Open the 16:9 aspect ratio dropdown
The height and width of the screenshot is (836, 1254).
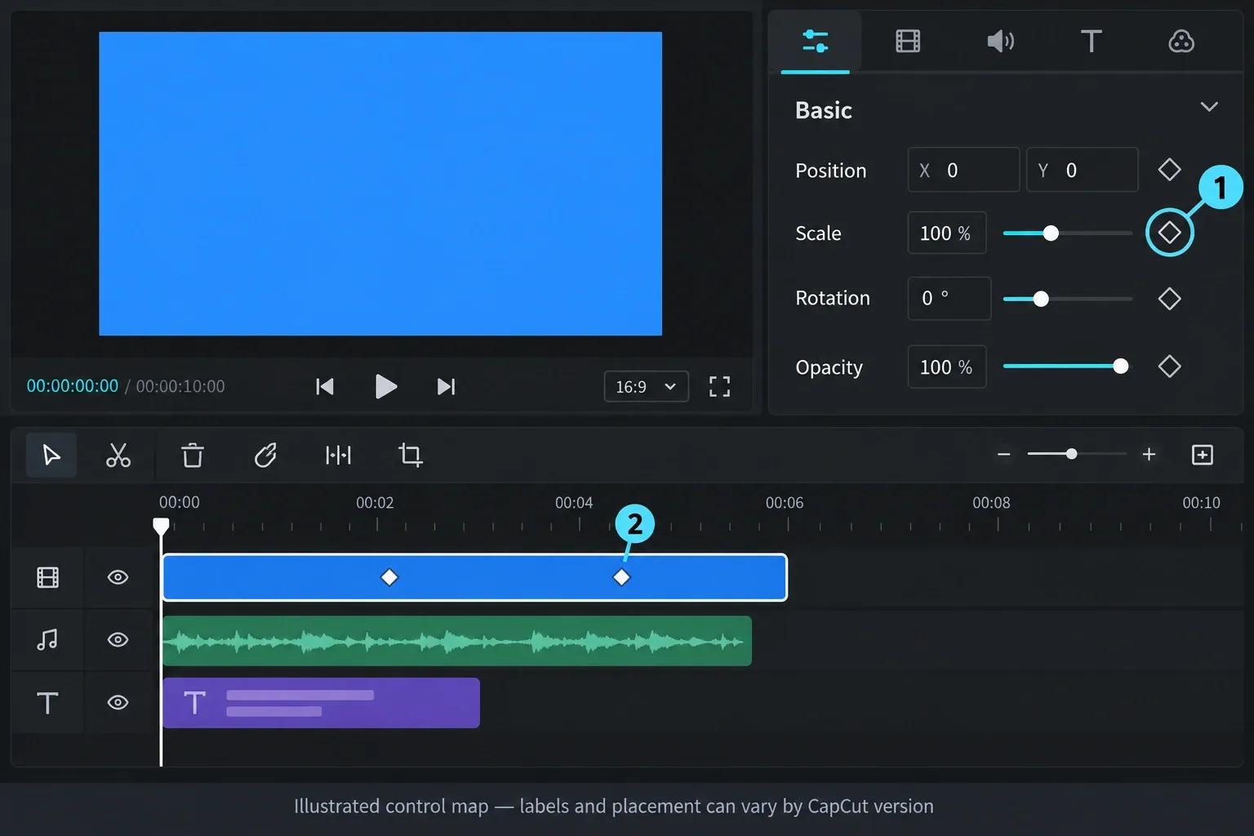click(x=647, y=386)
